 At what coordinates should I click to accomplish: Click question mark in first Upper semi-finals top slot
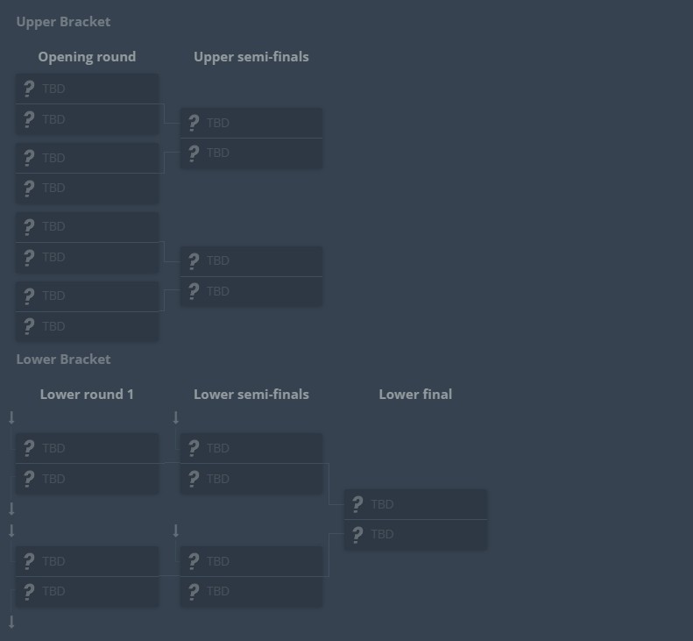pyautogui.click(x=194, y=123)
